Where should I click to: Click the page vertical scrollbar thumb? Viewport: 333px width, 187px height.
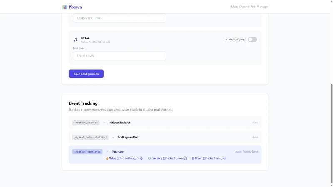pyautogui.click(x=331, y=133)
